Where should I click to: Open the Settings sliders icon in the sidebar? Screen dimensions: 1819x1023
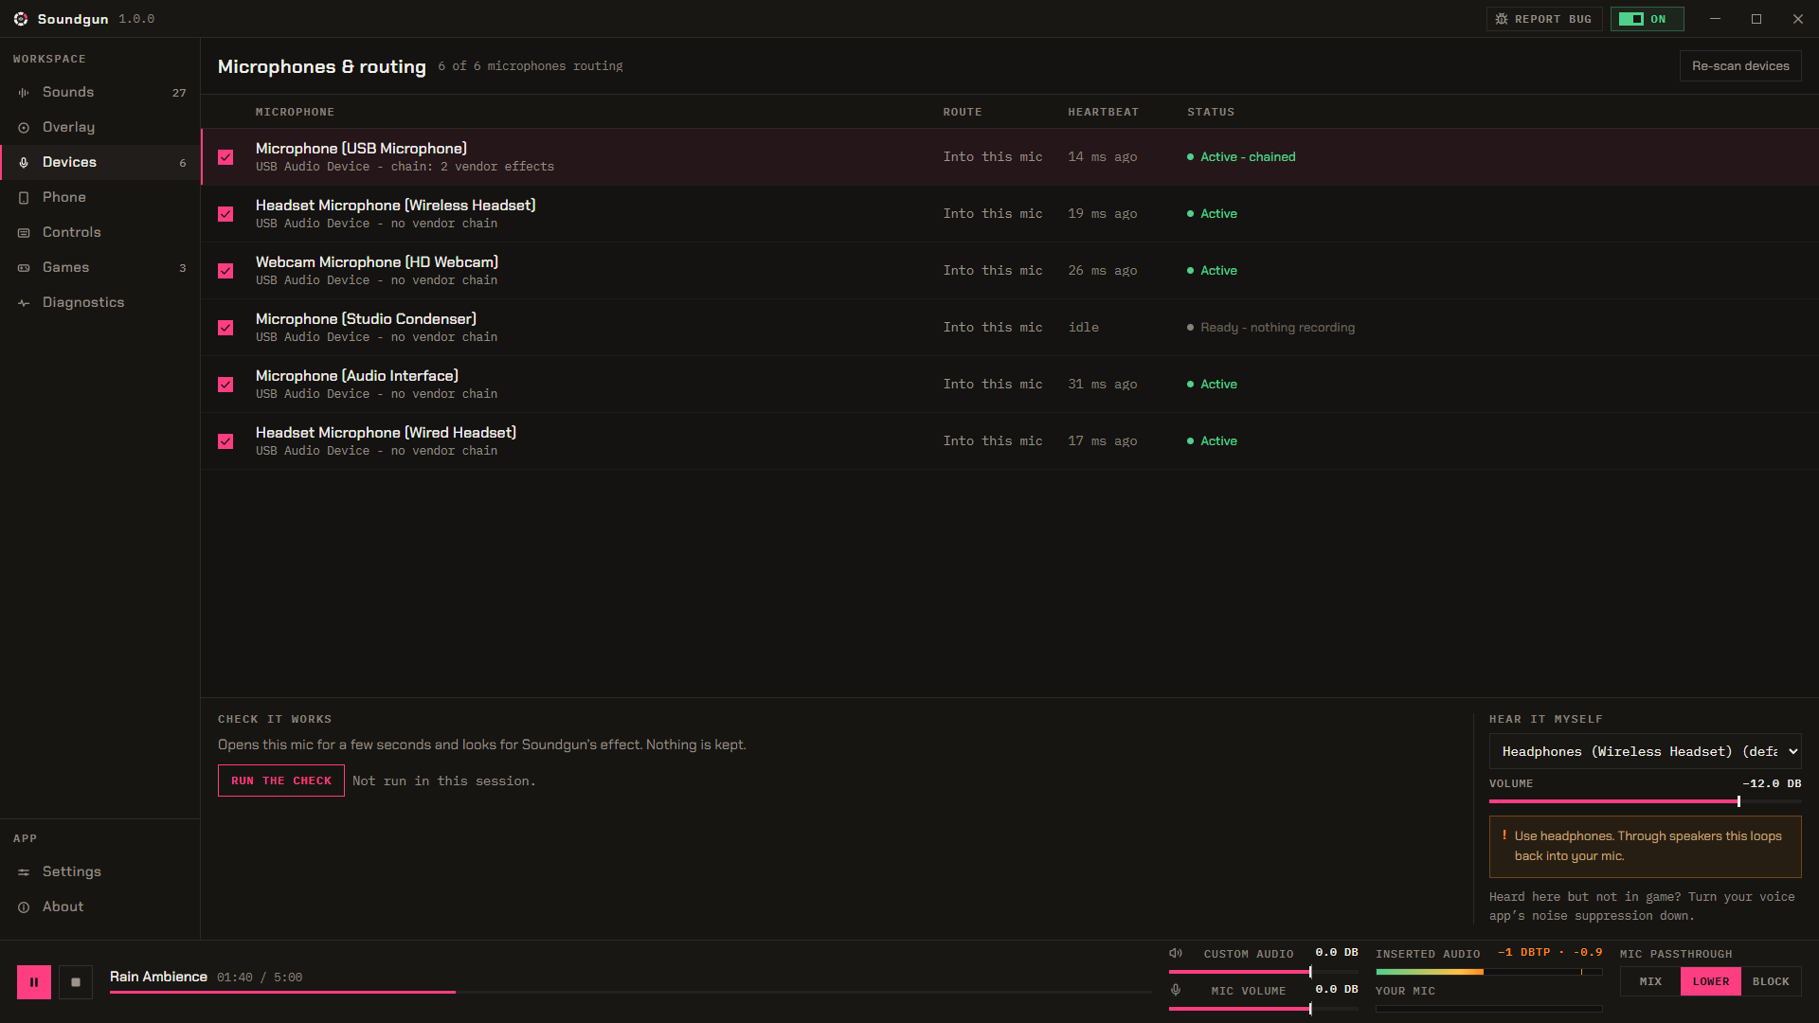click(x=24, y=872)
